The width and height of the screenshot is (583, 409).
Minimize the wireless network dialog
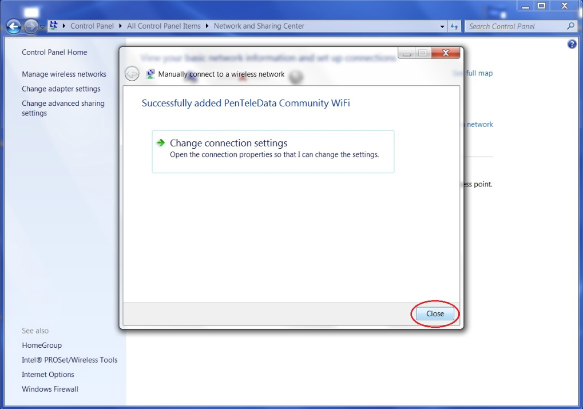coord(406,53)
